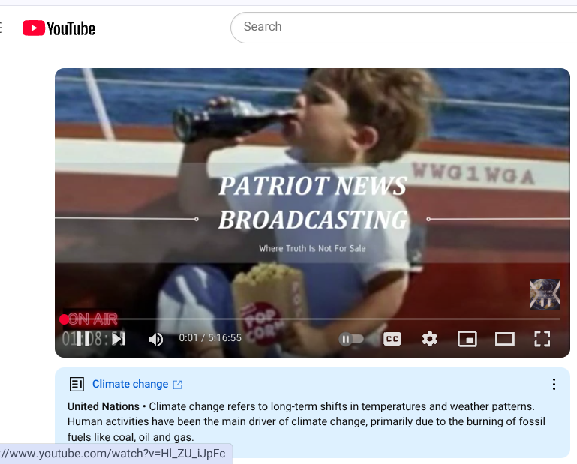
Task: Turn on closed captions
Action: click(392, 339)
